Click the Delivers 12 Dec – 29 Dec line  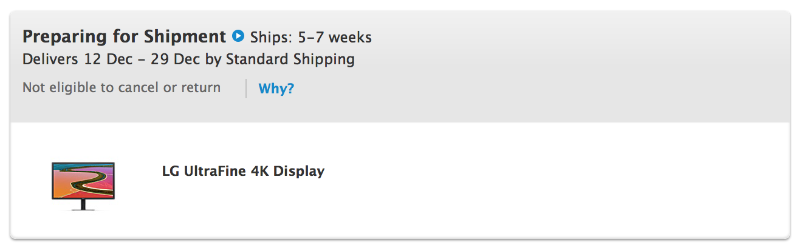click(x=188, y=59)
